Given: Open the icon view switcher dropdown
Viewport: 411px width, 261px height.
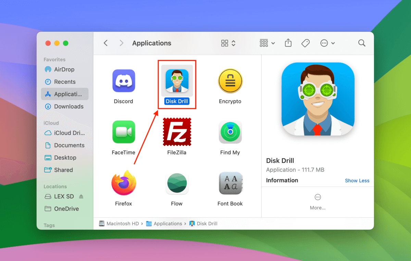Looking at the screenshot, I should pyautogui.click(x=228, y=43).
